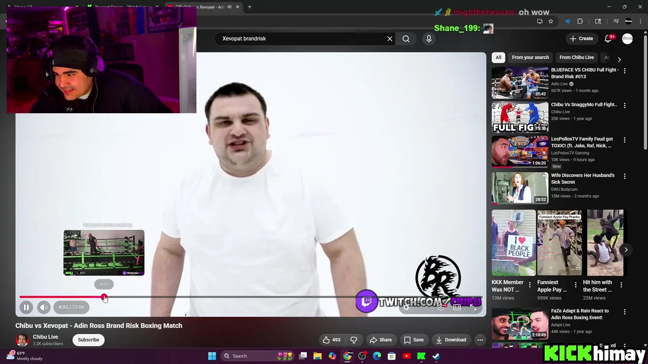This screenshot has height=364, width=648.
Task: Open a new Chrome tab with plus
Action: pos(250,7)
